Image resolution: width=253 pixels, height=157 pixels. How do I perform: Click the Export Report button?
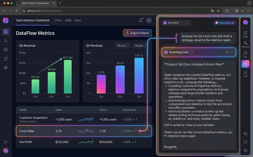click(137, 33)
